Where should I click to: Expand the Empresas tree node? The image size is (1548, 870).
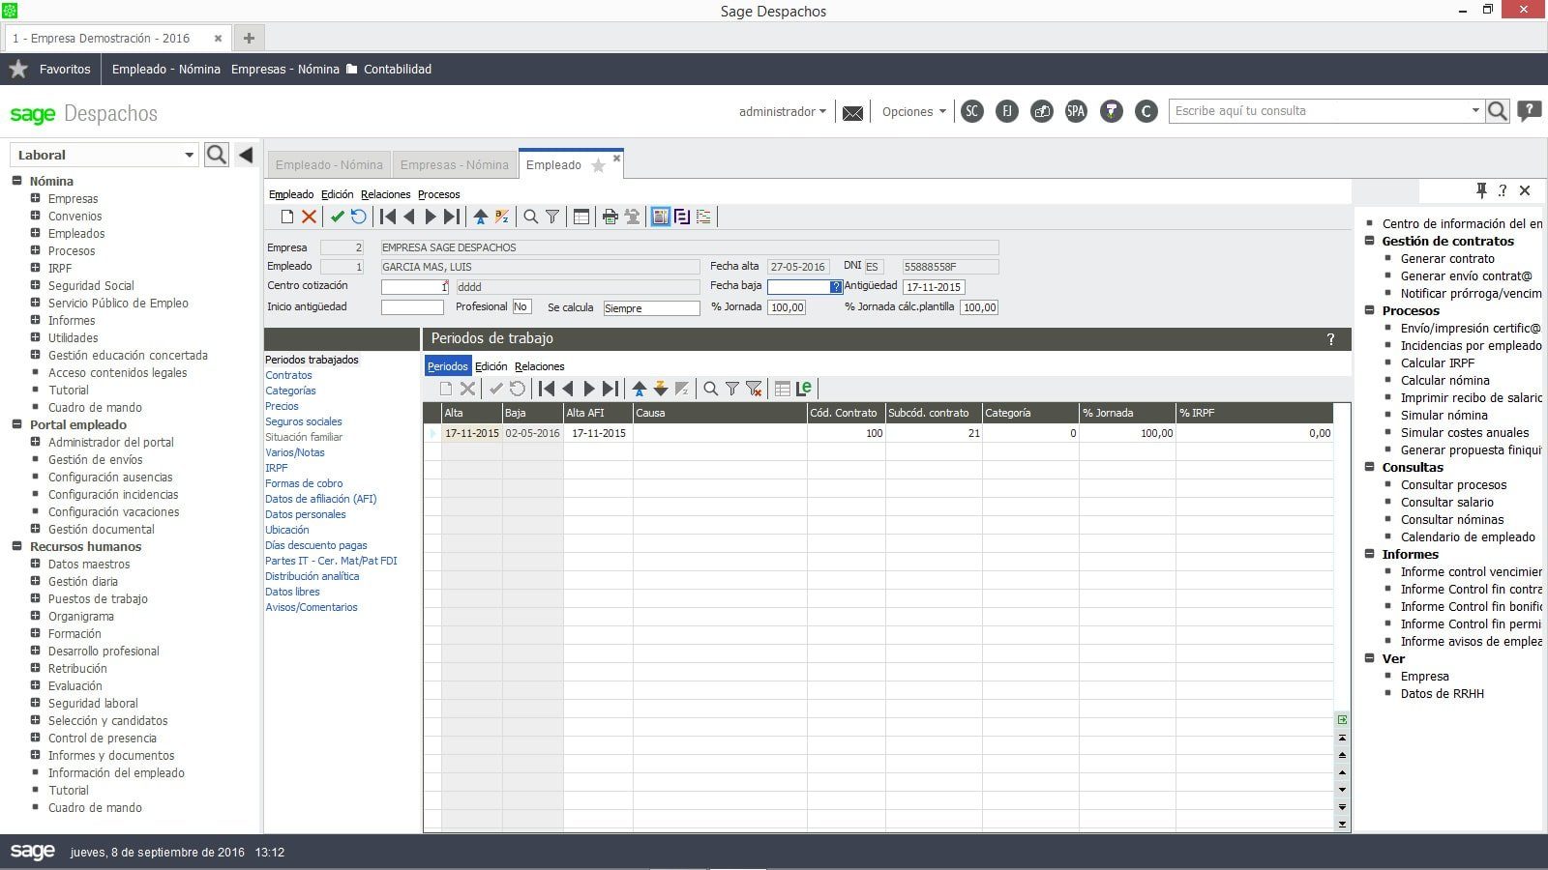36,198
